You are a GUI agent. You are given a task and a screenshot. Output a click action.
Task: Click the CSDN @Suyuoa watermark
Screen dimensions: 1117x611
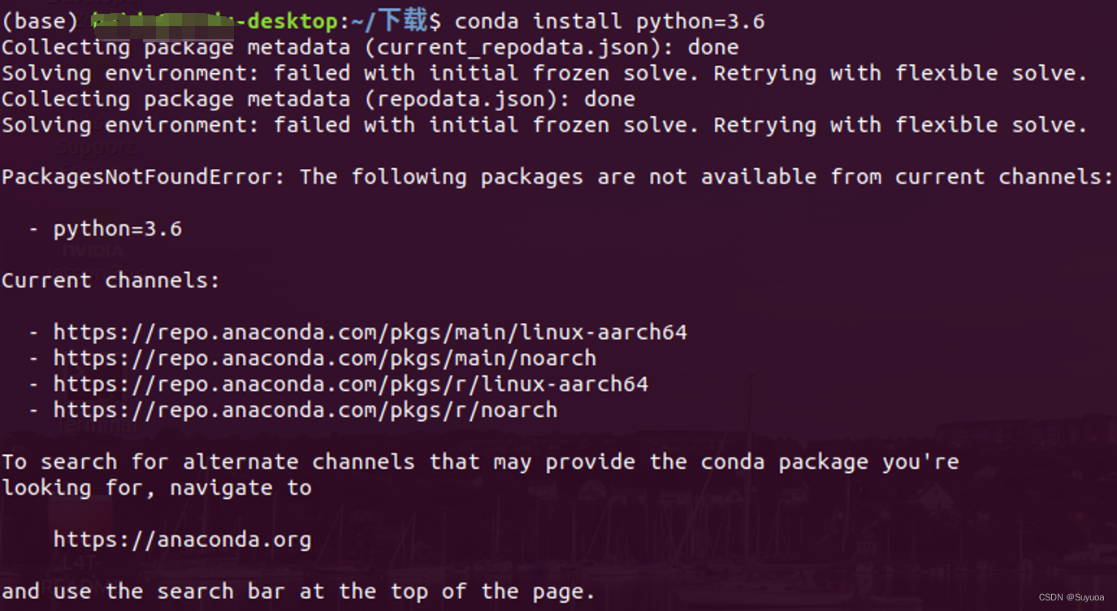[1072, 597]
